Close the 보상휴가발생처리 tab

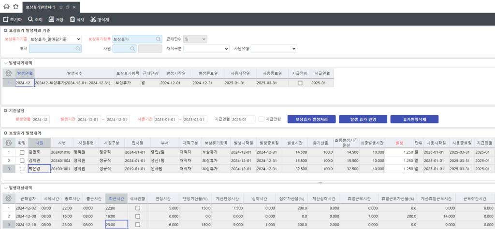point(74,7)
